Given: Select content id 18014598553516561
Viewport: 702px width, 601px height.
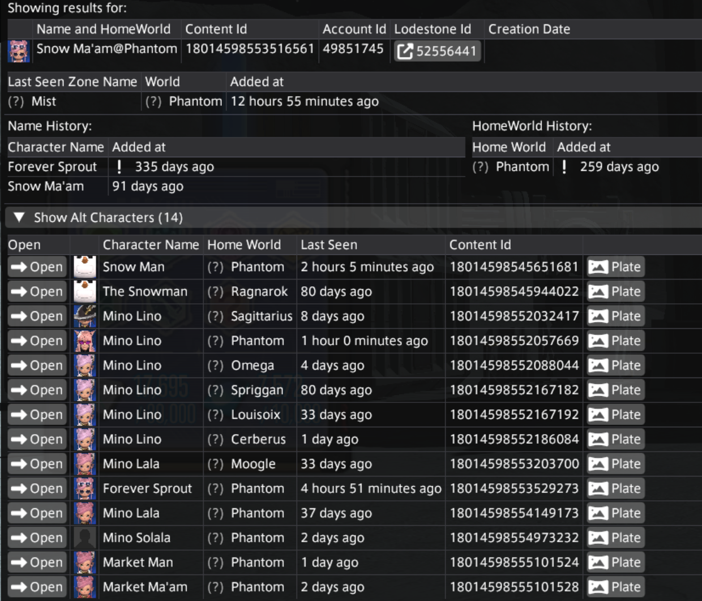Looking at the screenshot, I should pyautogui.click(x=250, y=49).
